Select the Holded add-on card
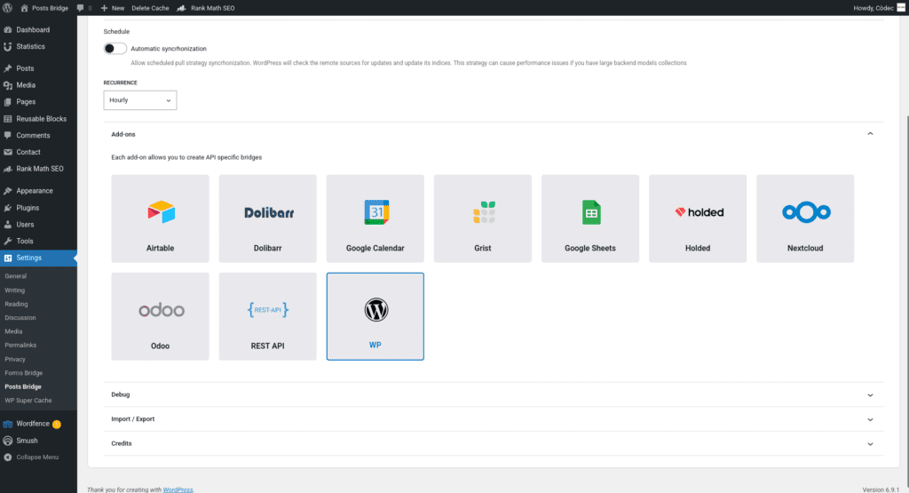 point(698,219)
